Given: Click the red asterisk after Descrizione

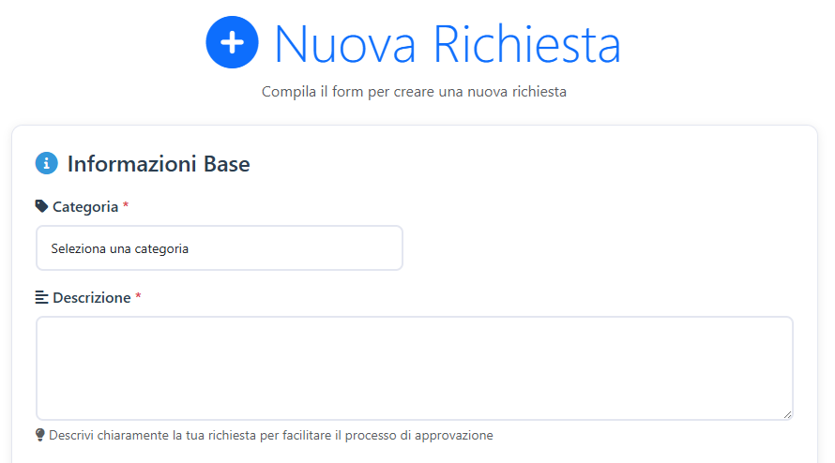Looking at the screenshot, I should [x=139, y=298].
